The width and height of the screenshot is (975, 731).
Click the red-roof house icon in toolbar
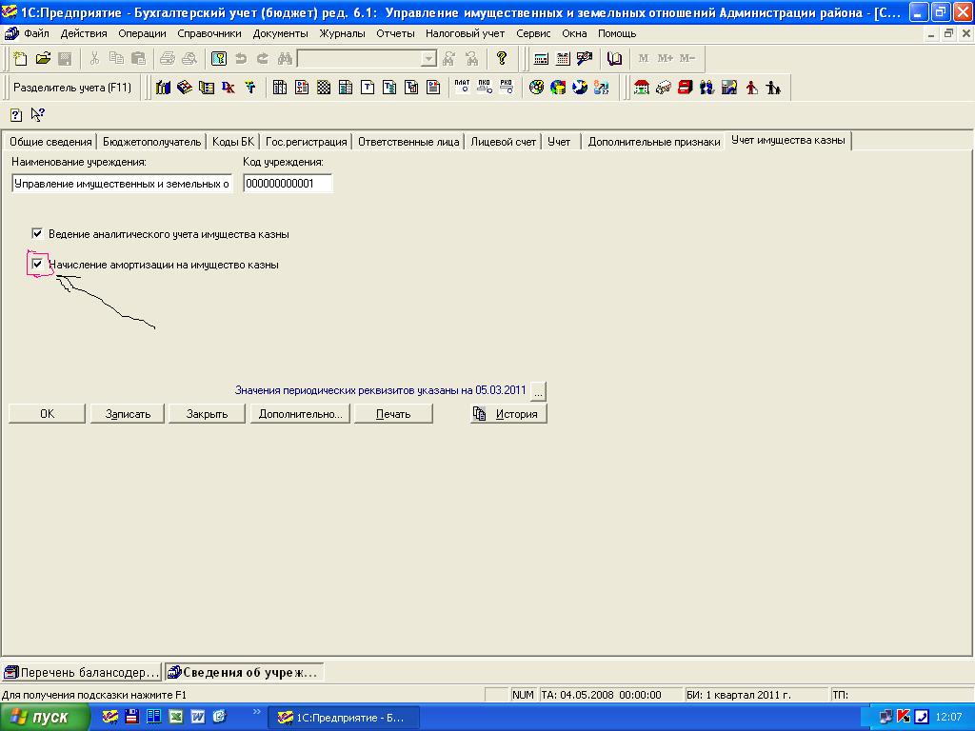coord(642,88)
